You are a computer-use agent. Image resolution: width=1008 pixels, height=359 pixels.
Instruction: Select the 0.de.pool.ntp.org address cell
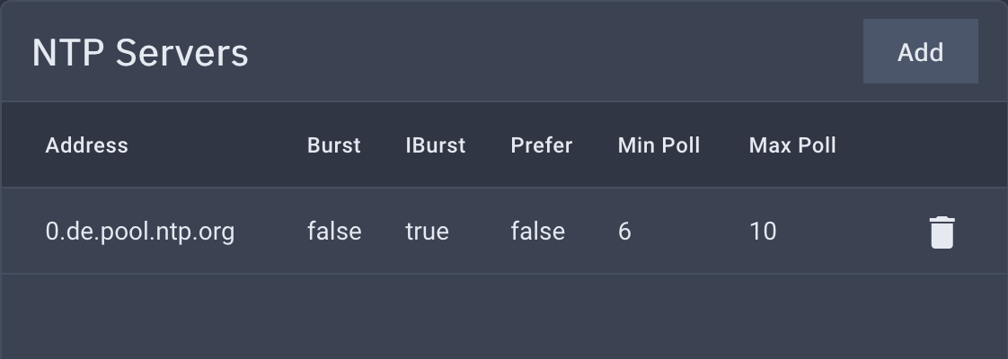point(140,232)
